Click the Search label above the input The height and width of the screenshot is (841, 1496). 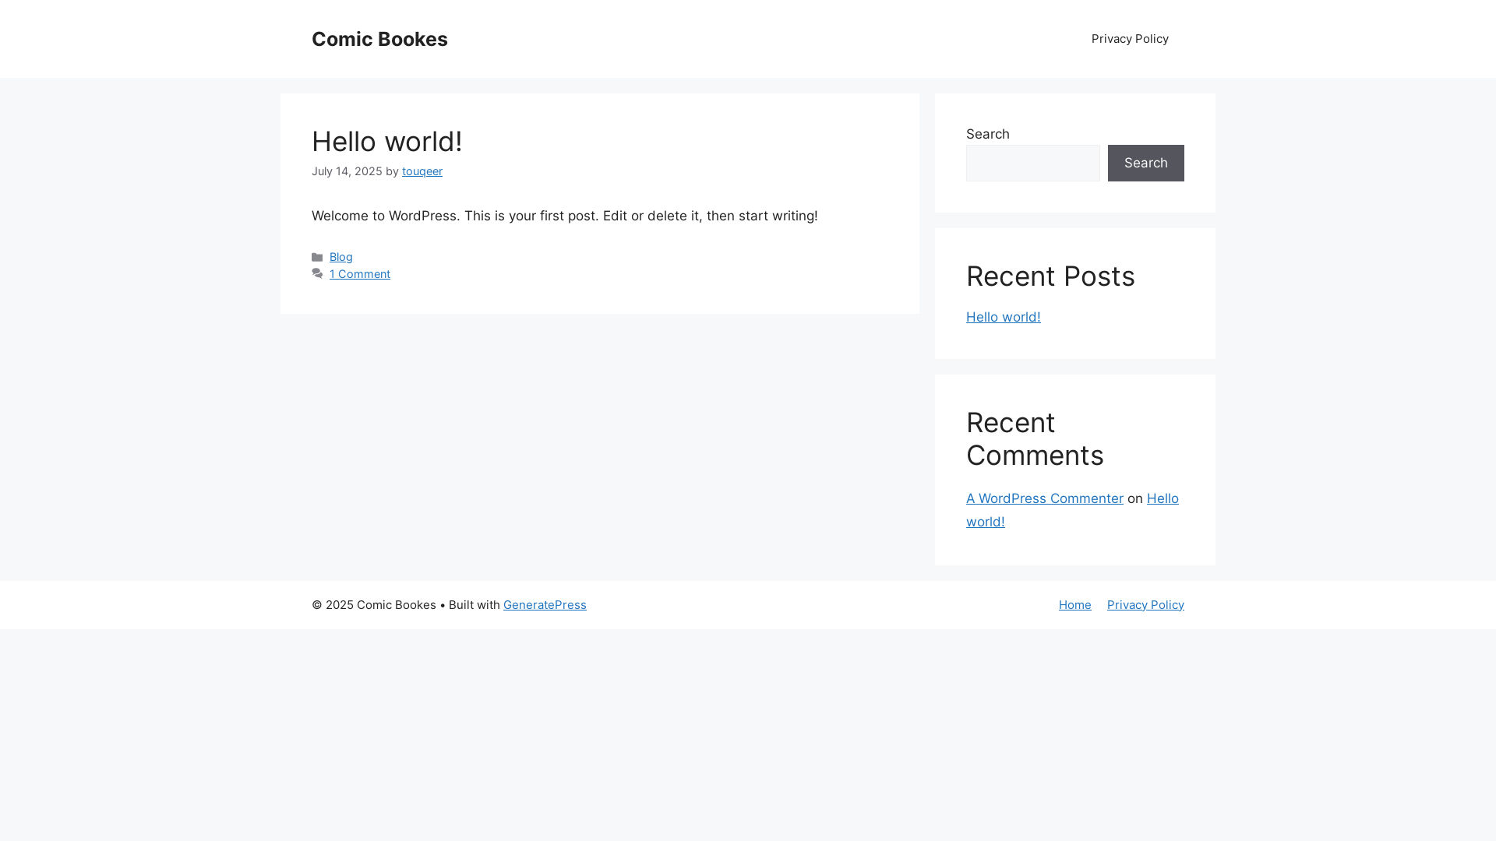tap(988, 134)
